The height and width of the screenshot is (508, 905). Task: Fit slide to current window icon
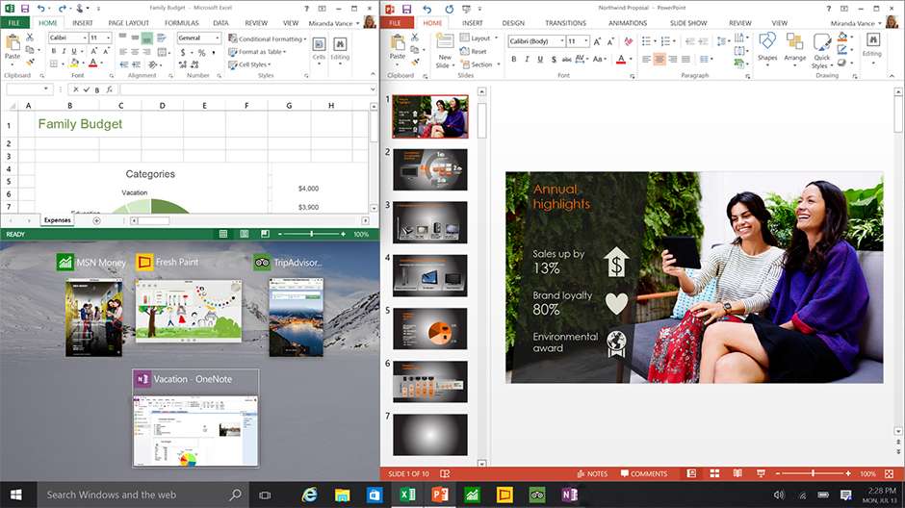click(x=889, y=473)
